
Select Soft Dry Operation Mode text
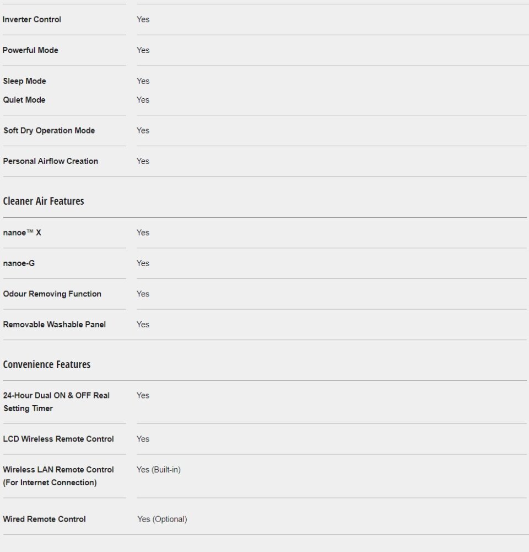(49, 131)
